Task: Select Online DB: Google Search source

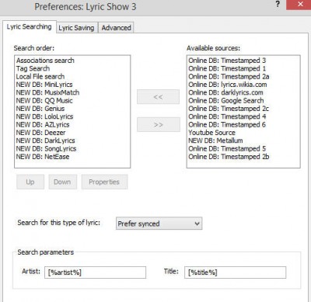Action: (x=226, y=100)
